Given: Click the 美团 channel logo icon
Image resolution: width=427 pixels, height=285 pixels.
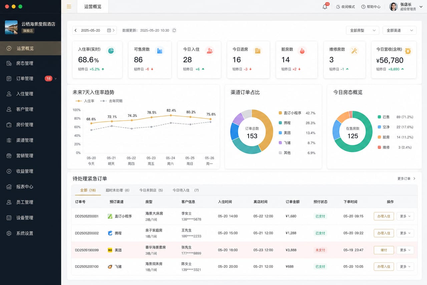Looking at the screenshot, I should pyautogui.click(x=110, y=250).
